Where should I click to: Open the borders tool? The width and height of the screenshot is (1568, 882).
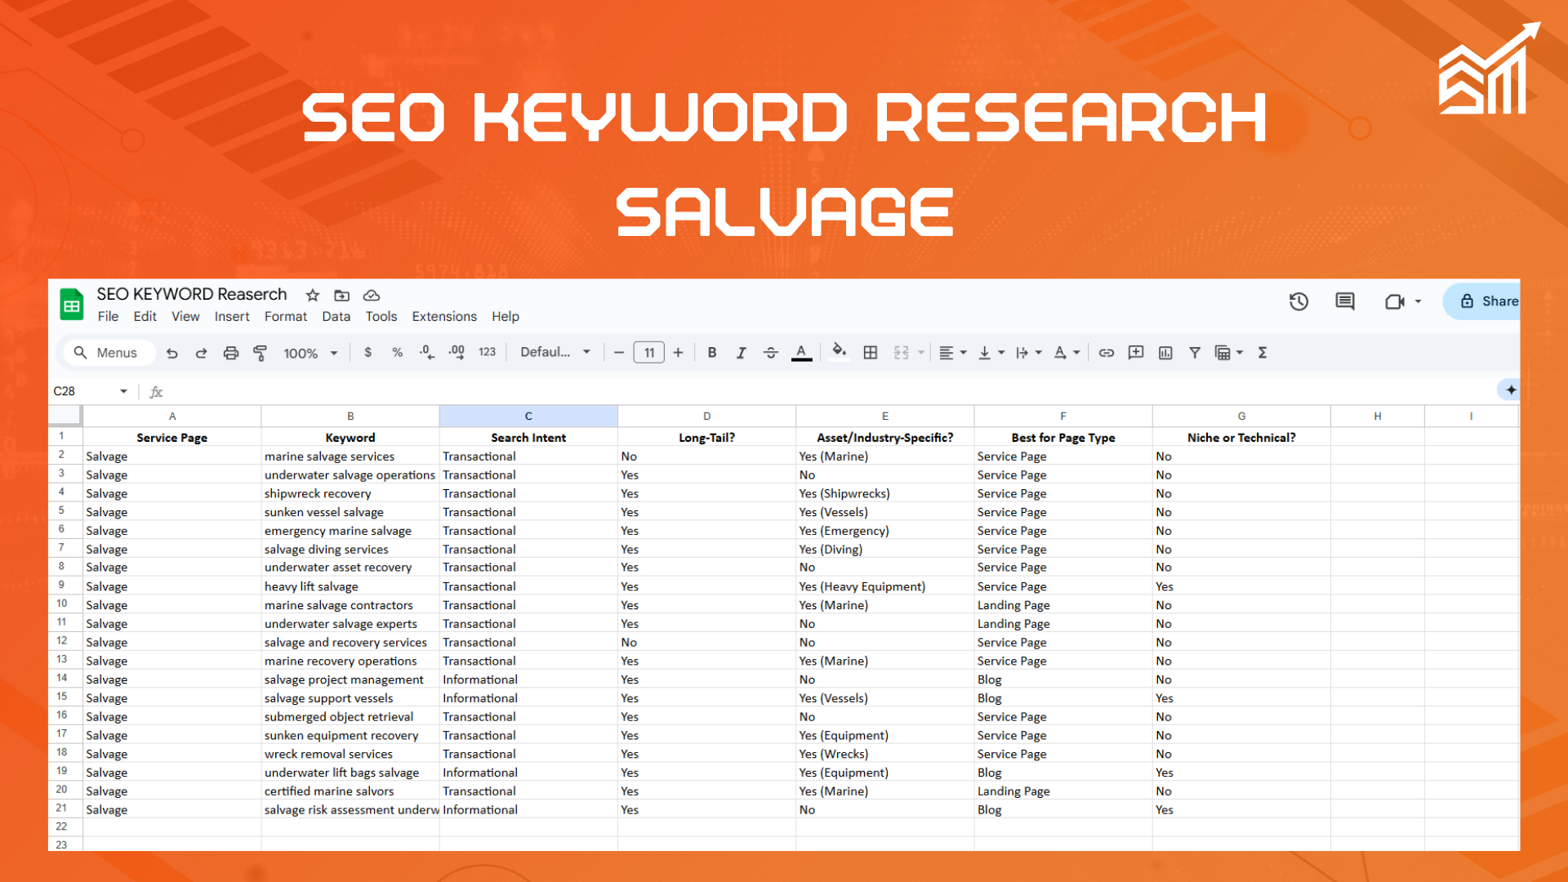click(x=871, y=352)
